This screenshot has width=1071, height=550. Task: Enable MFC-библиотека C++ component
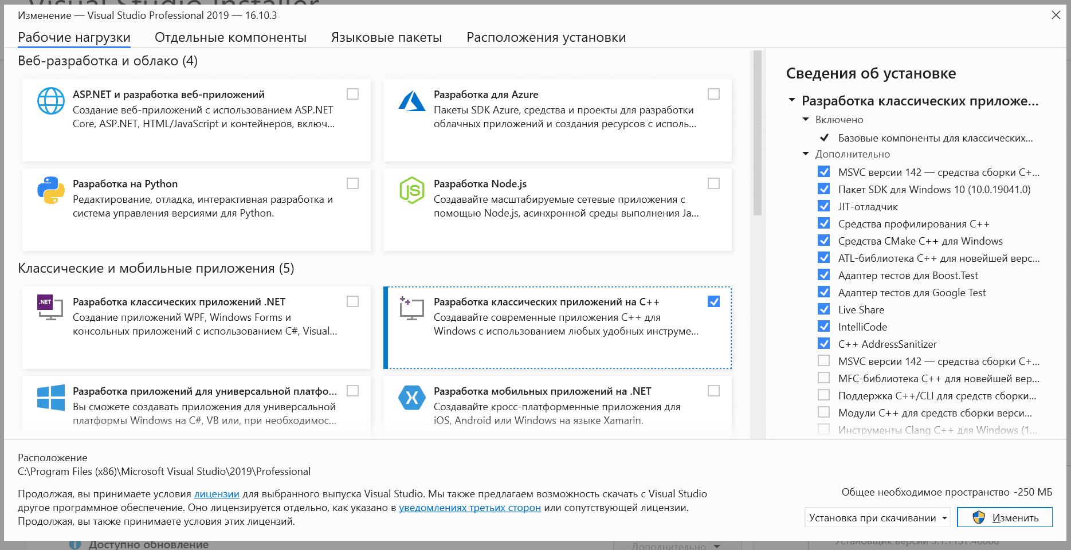point(824,378)
